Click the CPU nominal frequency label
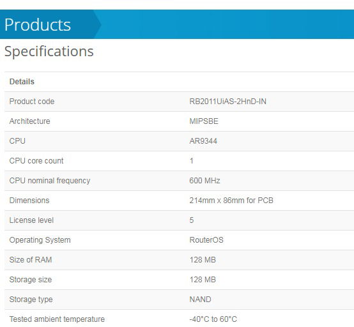 [x=50, y=181]
